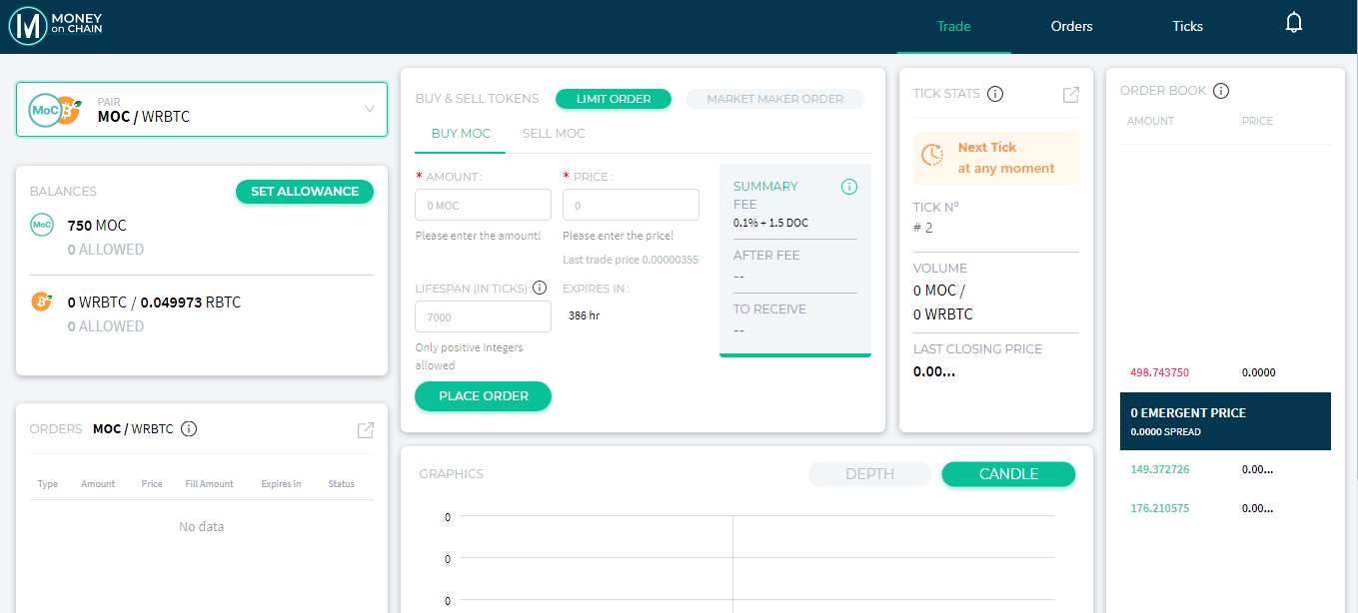Click the Fill Amount column header
Screen dimensions: 1358x613
(209, 484)
